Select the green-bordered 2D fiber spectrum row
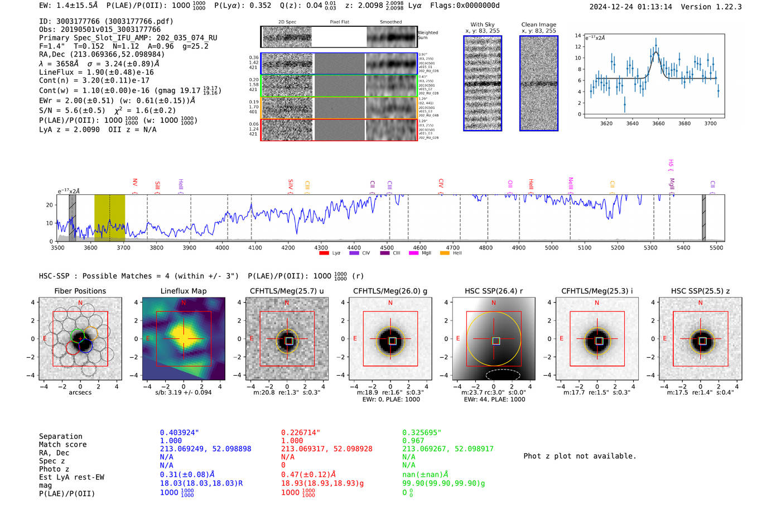This screenshot has height=532, width=781. point(339,86)
